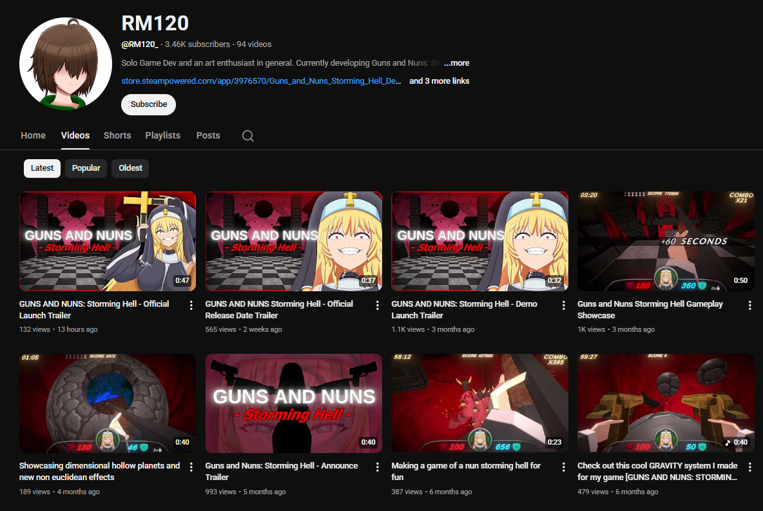This screenshot has height=511, width=763.
Task: Open options menu for Demo Launch Trailer
Action: point(563,305)
